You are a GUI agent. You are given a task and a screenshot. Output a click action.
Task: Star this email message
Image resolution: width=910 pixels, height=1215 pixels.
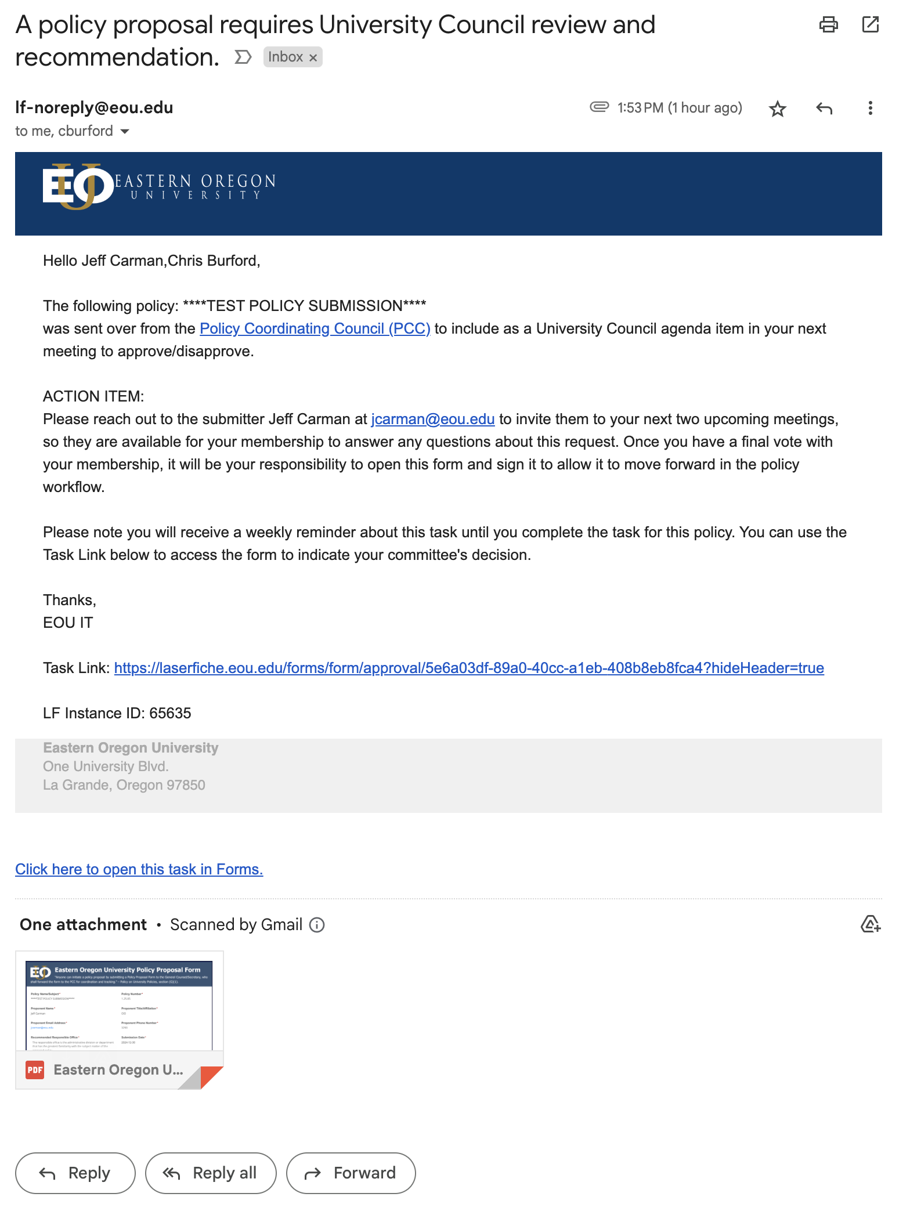point(777,109)
